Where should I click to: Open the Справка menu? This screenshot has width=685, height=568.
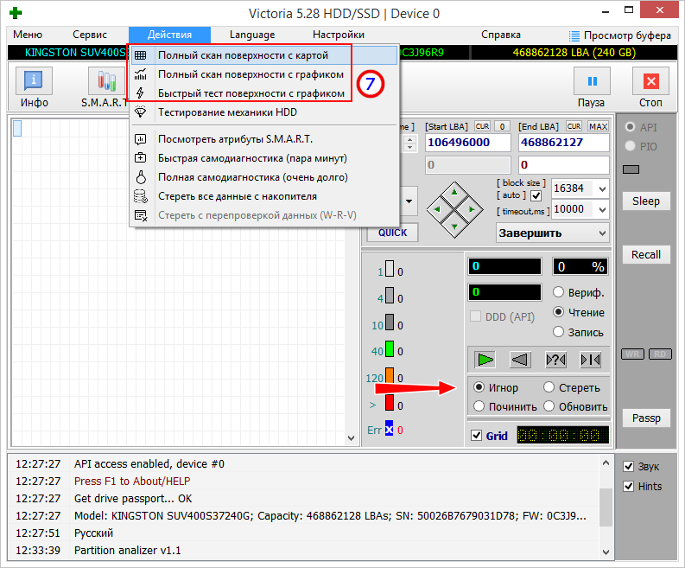coord(501,35)
